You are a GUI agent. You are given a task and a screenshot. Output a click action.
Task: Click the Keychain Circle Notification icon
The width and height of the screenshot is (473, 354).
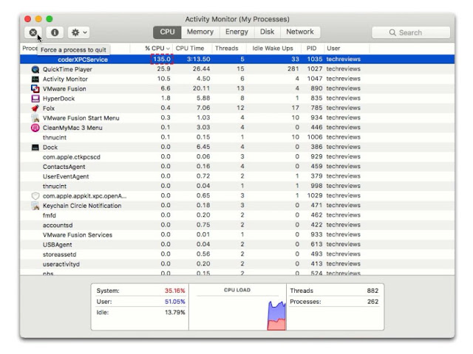coord(35,206)
